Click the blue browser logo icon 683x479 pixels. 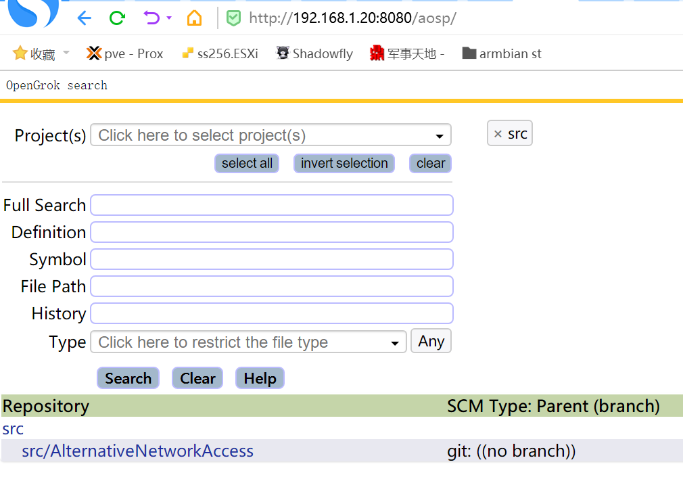(x=33, y=13)
